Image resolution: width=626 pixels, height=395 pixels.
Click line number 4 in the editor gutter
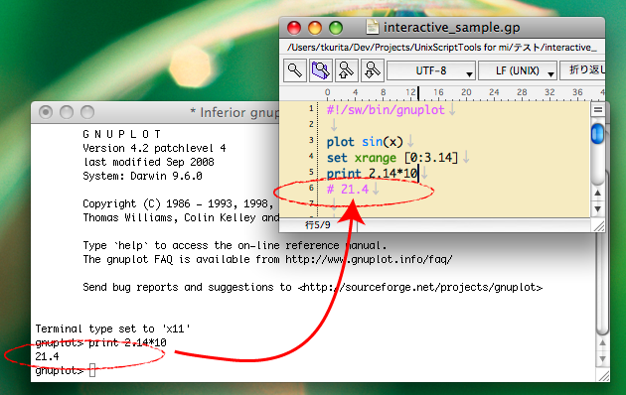(x=311, y=156)
